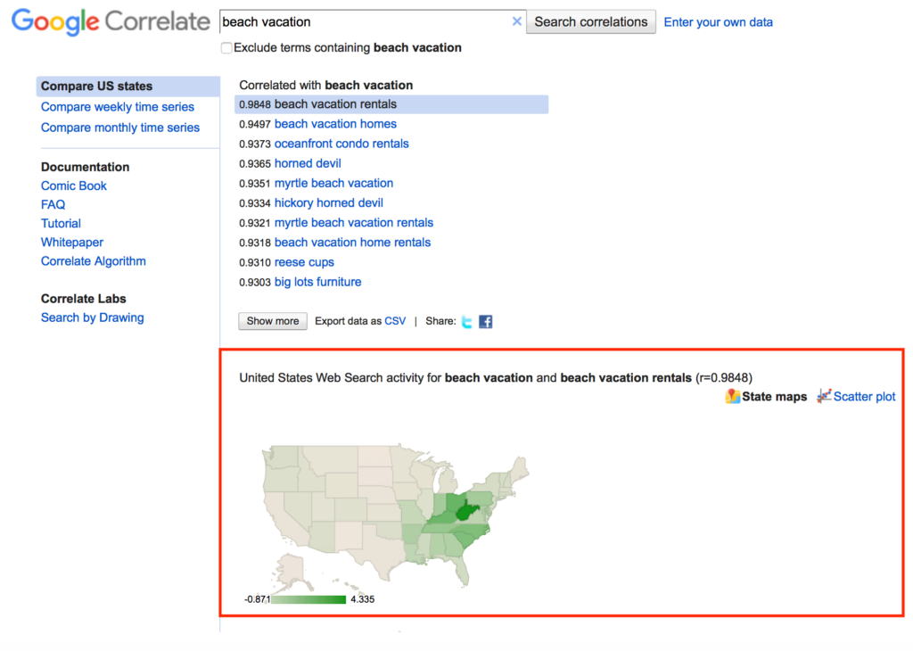This screenshot has height=651, width=913.
Task: Enable Exclude terms containing beach vacation checkbox
Action: pos(226,48)
